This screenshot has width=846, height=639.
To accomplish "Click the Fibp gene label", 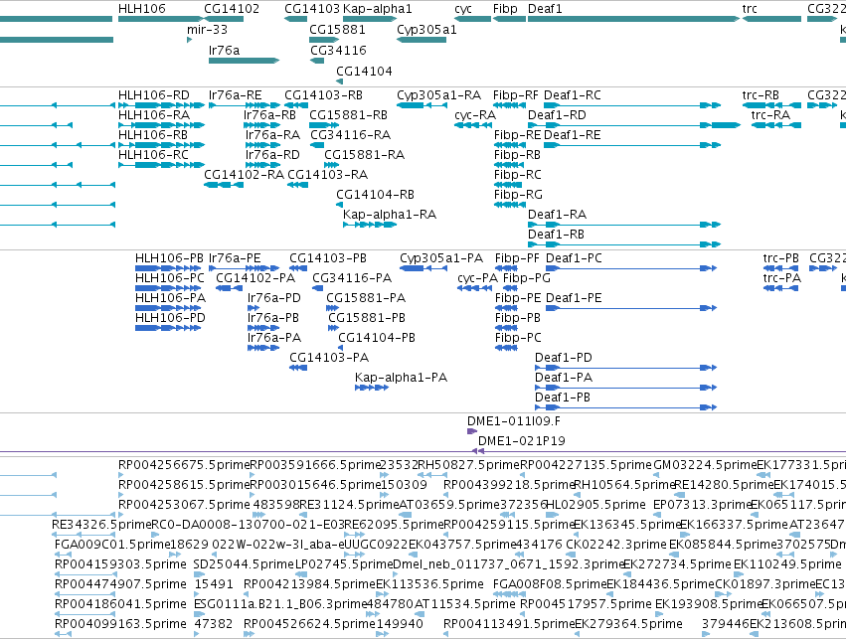I will pyautogui.click(x=505, y=9).
